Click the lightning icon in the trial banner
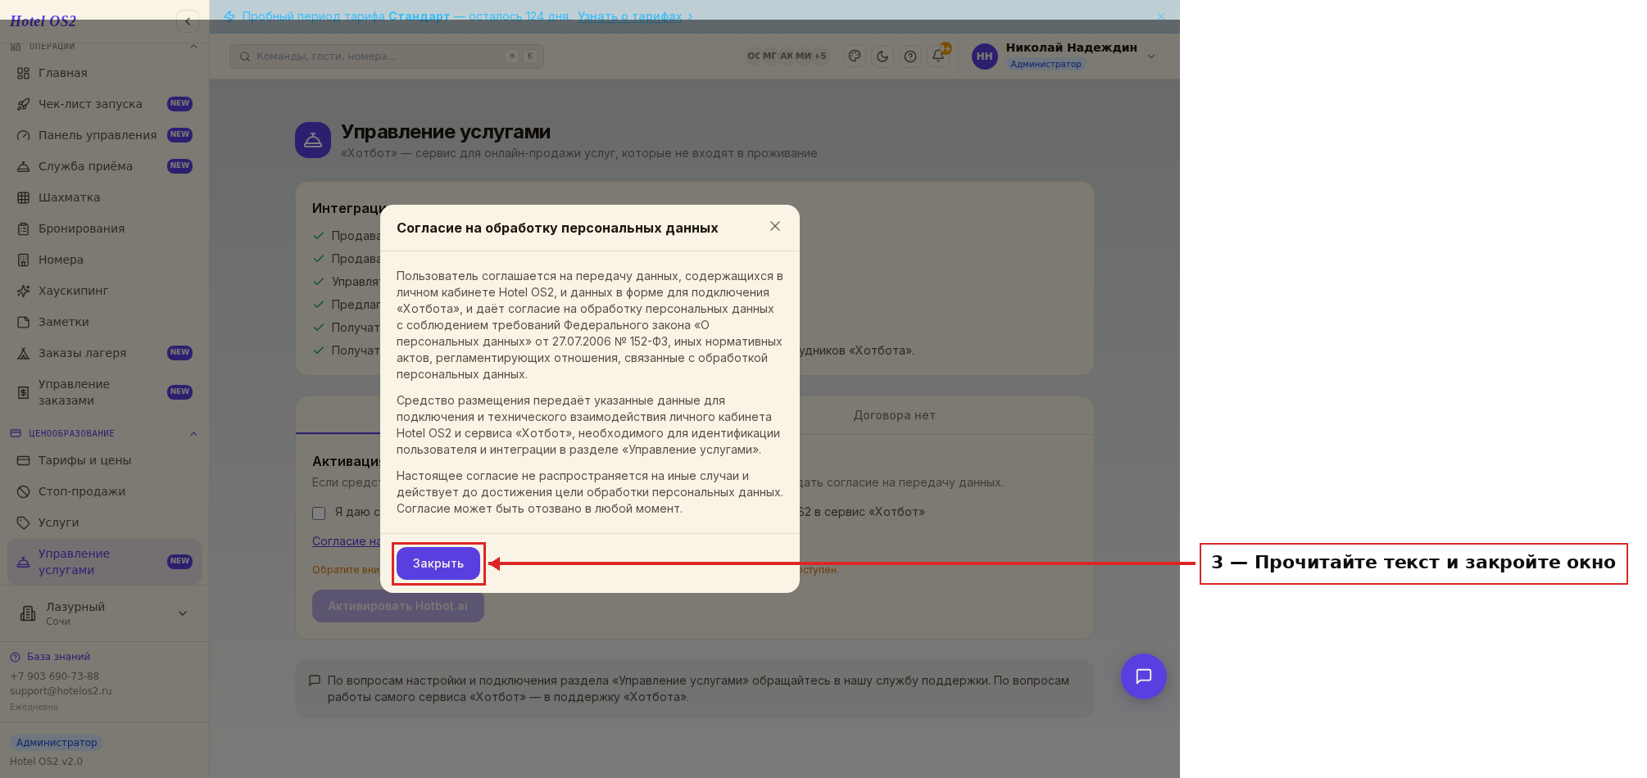The image size is (1647, 778). click(x=229, y=16)
